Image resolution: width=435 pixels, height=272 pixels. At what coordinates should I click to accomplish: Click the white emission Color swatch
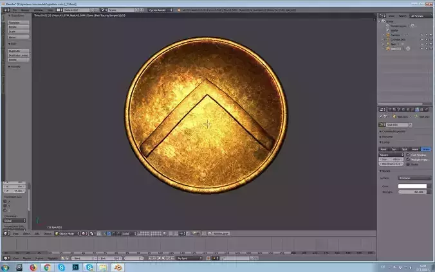tap(412, 186)
